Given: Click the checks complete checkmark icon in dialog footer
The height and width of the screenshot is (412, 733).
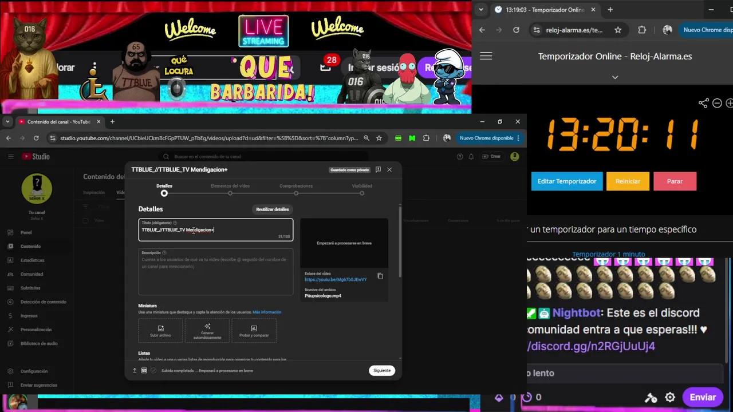Looking at the screenshot, I should tap(153, 370).
